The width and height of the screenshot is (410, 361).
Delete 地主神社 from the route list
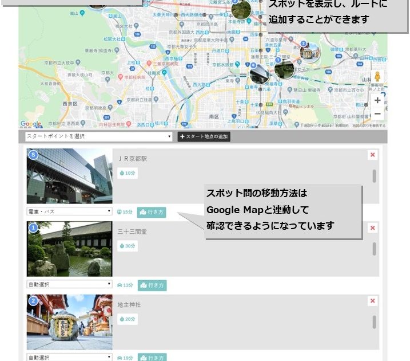(x=373, y=301)
